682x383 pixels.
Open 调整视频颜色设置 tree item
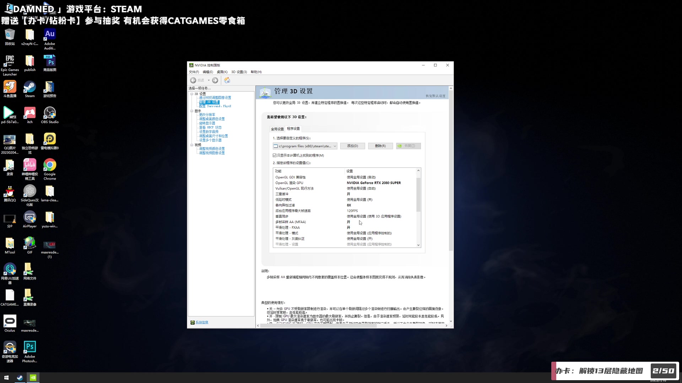212,149
